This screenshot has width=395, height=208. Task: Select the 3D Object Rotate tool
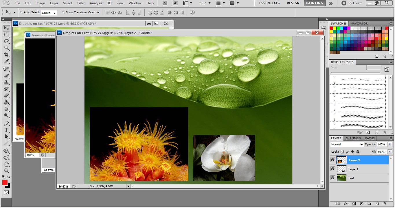point(6,151)
